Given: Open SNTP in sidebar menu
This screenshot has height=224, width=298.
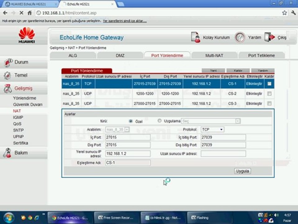Looking at the screenshot, I should pos(18,130).
